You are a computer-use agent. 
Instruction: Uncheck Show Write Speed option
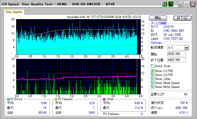(x=152, y=87)
